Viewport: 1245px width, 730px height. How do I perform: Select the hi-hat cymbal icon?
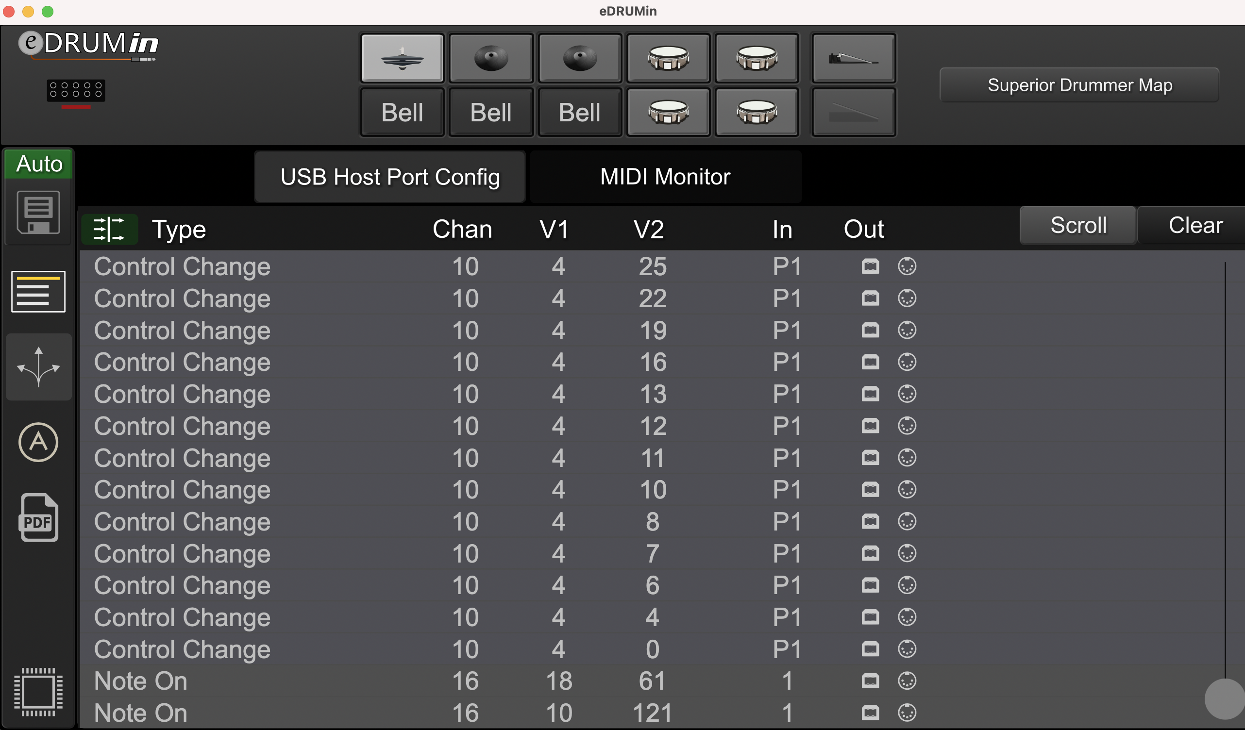(x=402, y=60)
